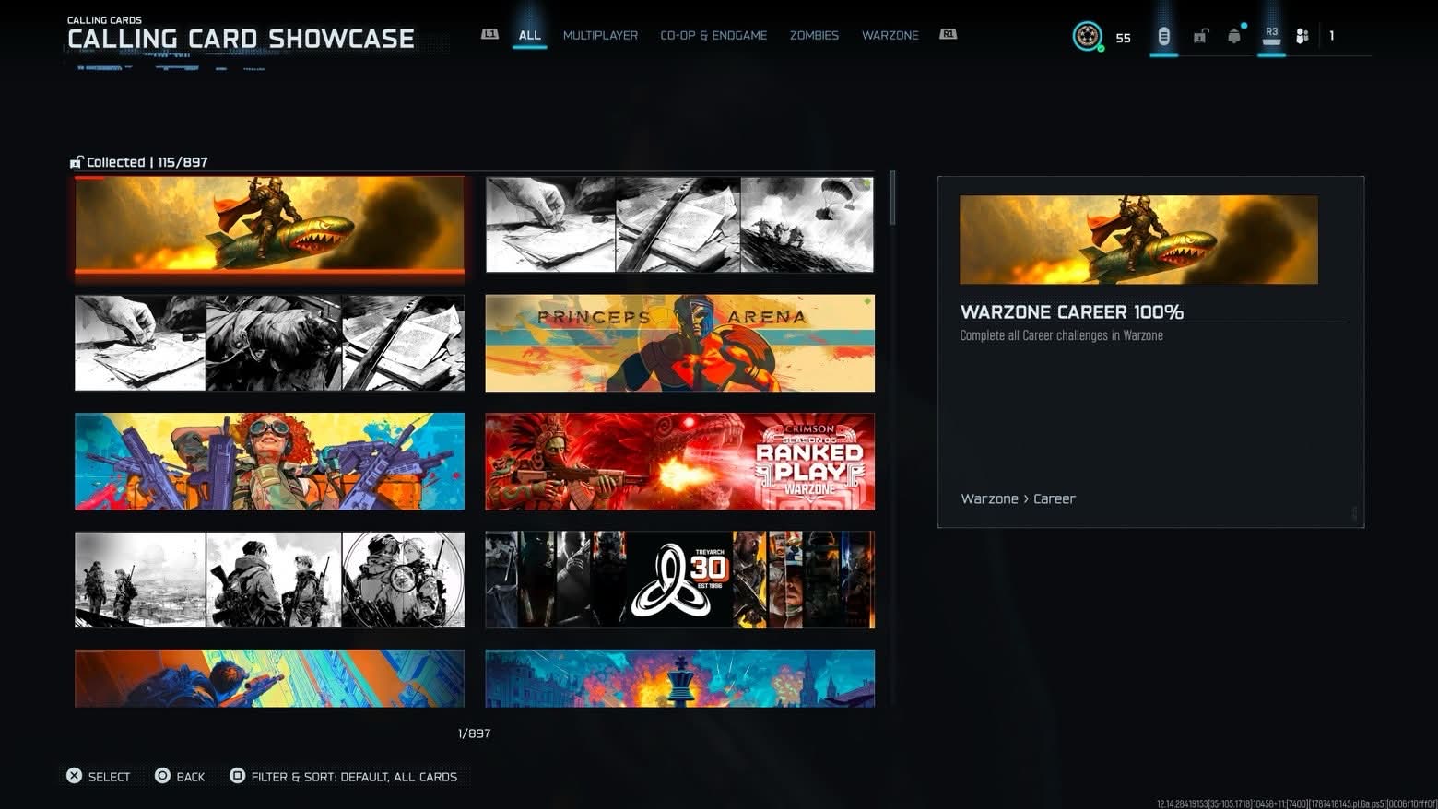The height and width of the screenshot is (809, 1438).
Task: Click the circle button icon beside Back
Action: click(x=162, y=776)
